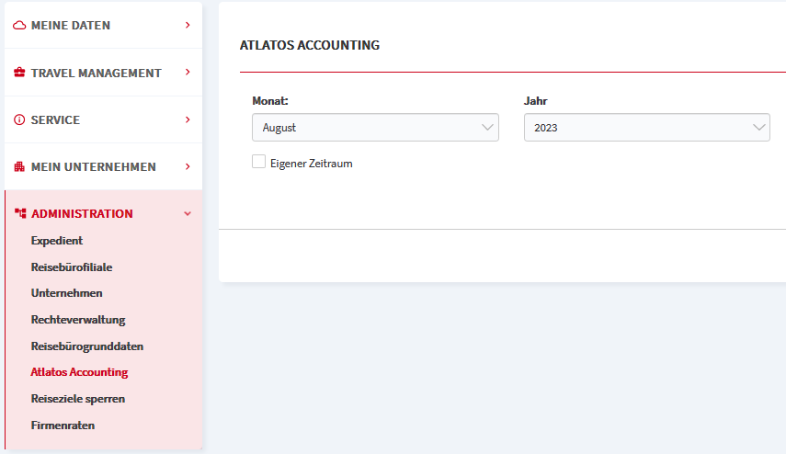Expand Mein Unternehmen with its chevron

(188, 166)
